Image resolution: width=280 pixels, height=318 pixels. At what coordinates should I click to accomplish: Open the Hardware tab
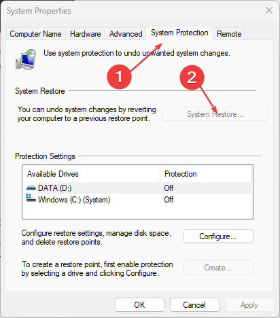coord(86,34)
